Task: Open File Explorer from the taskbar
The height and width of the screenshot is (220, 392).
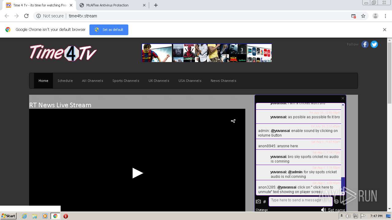Action: (35, 216)
